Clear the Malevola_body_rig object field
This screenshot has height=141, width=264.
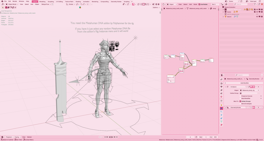coord(258,90)
